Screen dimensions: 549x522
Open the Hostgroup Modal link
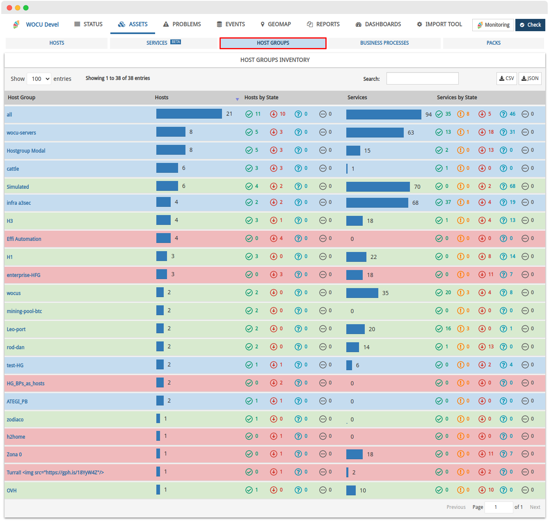26,151
